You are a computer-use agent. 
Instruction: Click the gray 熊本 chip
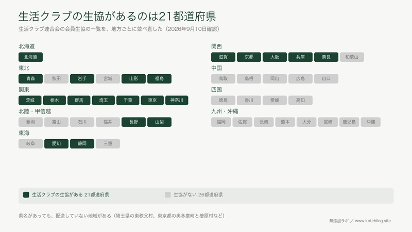pyautogui.click(x=285, y=122)
